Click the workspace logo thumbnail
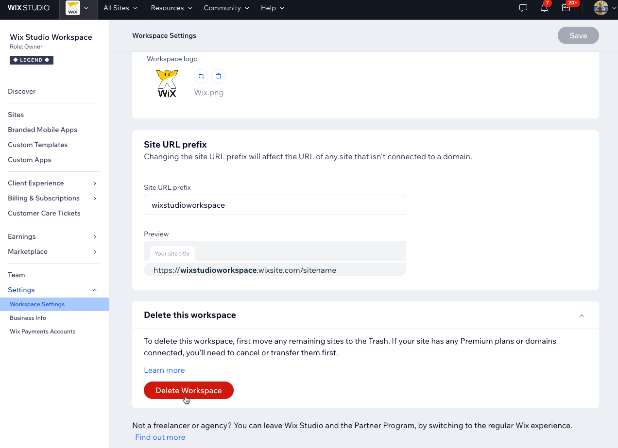 (x=167, y=83)
